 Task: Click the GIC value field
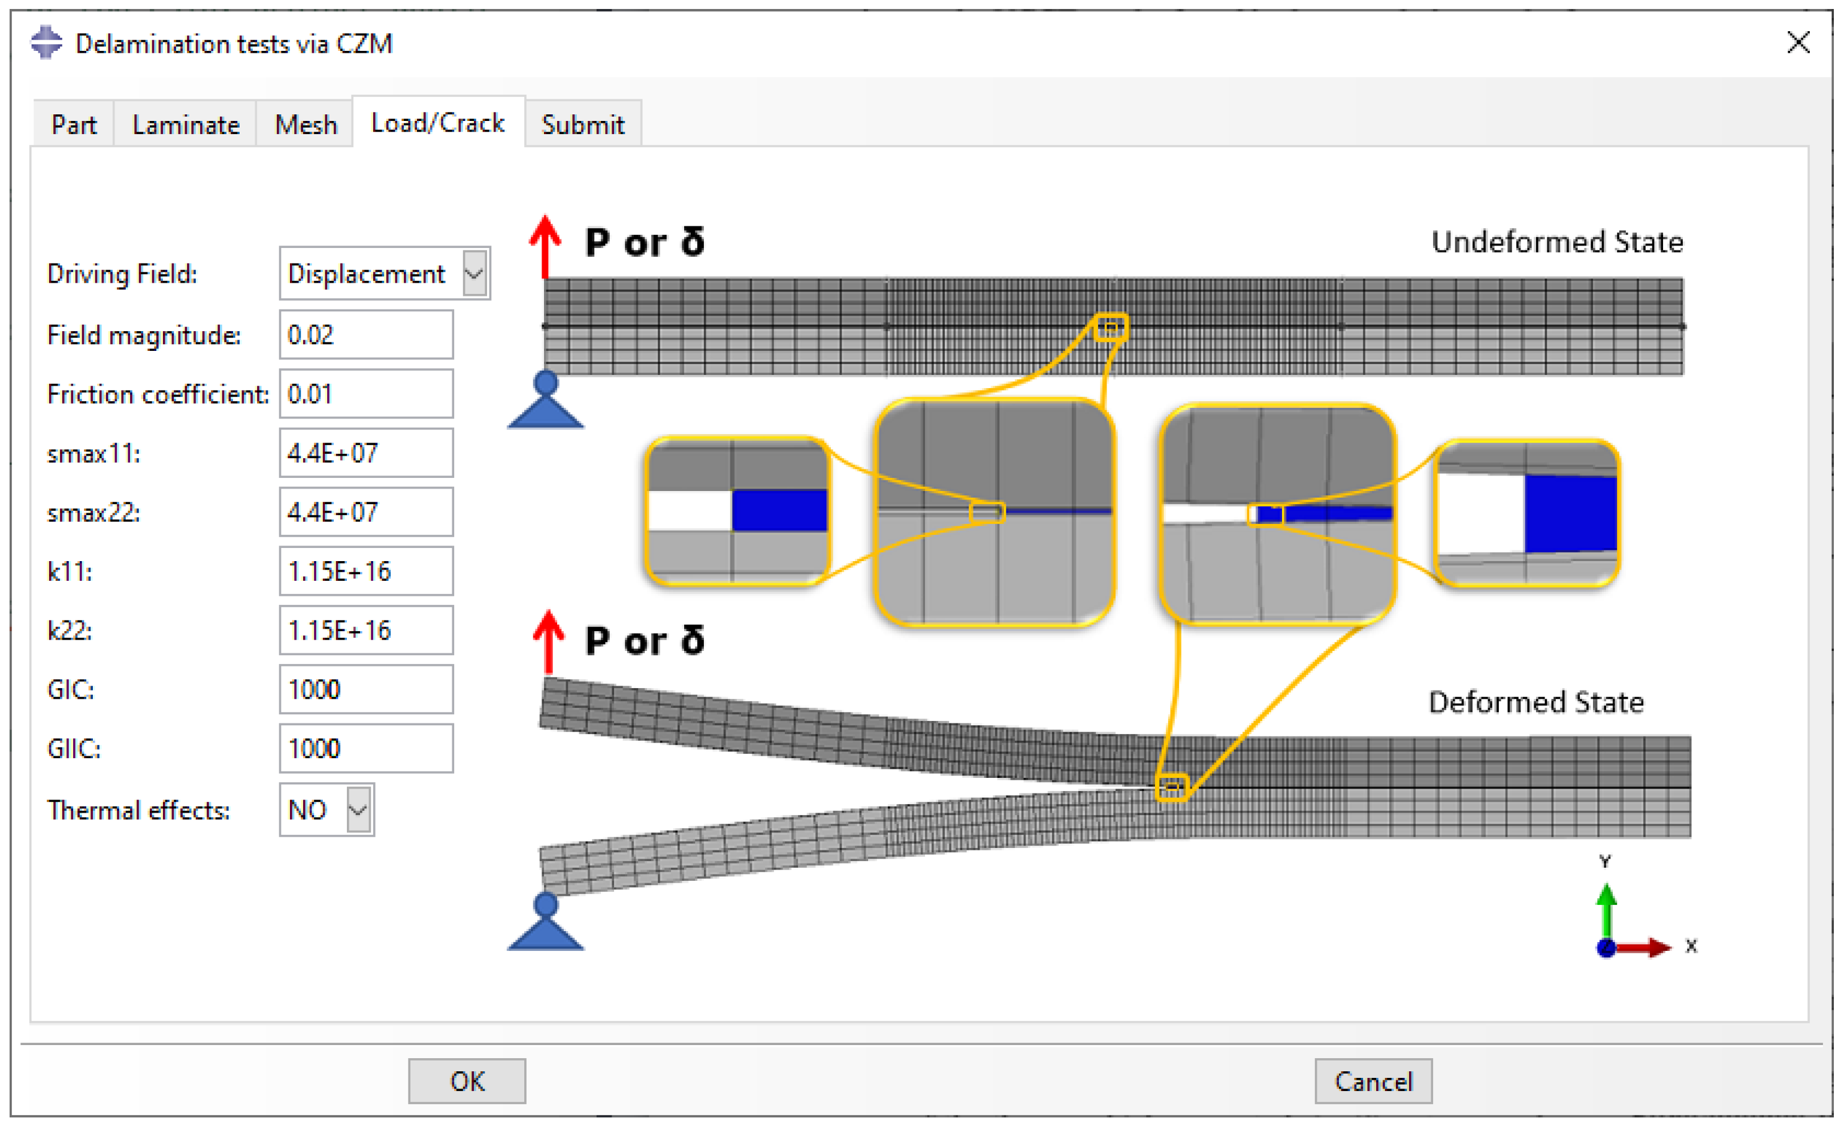pyautogui.click(x=366, y=689)
